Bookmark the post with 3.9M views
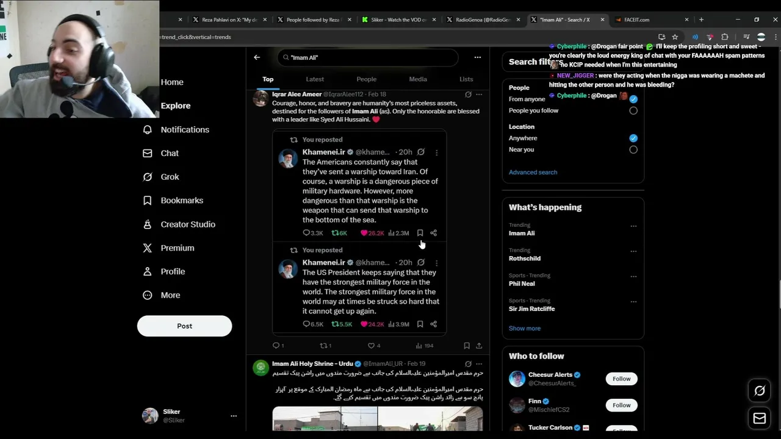Screen dimensions: 781x439 tap(420, 324)
